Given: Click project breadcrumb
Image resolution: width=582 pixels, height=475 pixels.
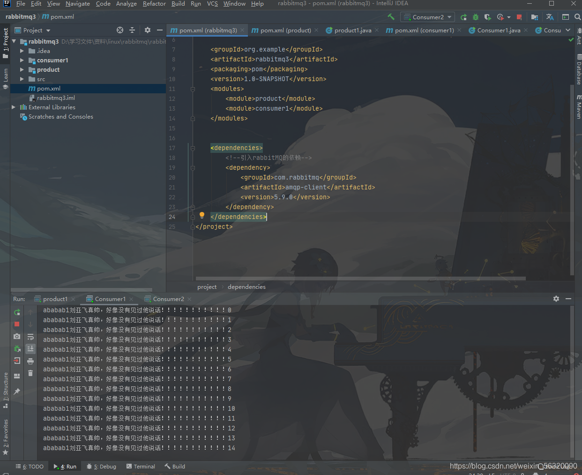Looking at the screenshot, I should pos(207,287).
